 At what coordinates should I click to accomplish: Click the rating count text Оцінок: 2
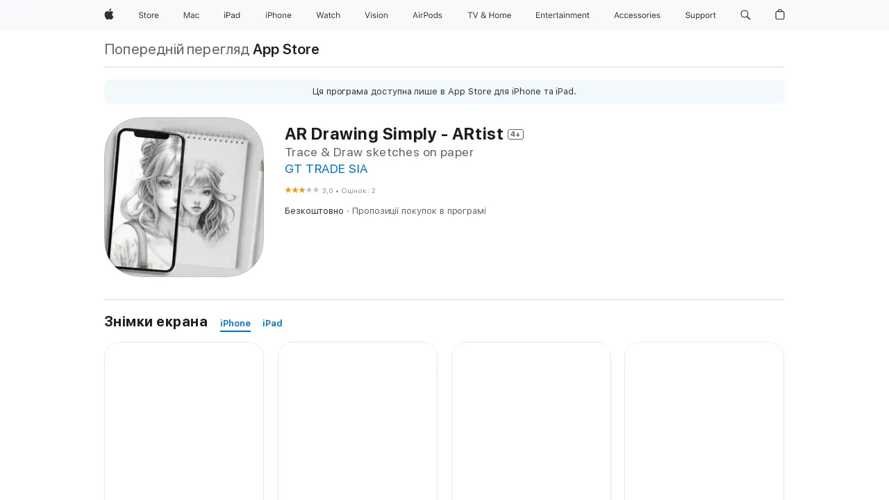[358, 191]
